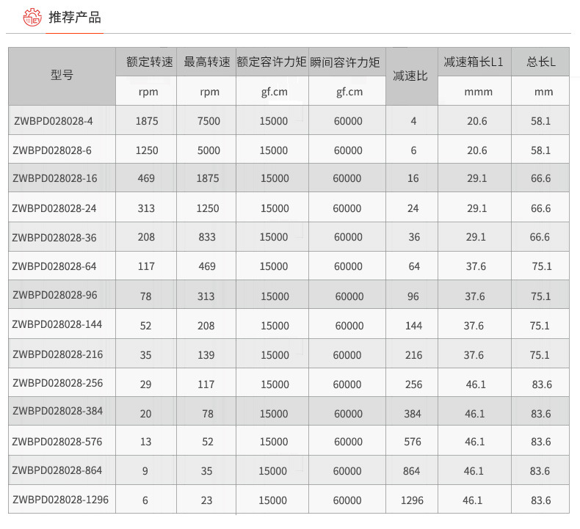Image resolution: width=580 pixels, height=529 pixels.
Task: Click the 减速箱长L1 column header
Action: (x=474, y=62)
